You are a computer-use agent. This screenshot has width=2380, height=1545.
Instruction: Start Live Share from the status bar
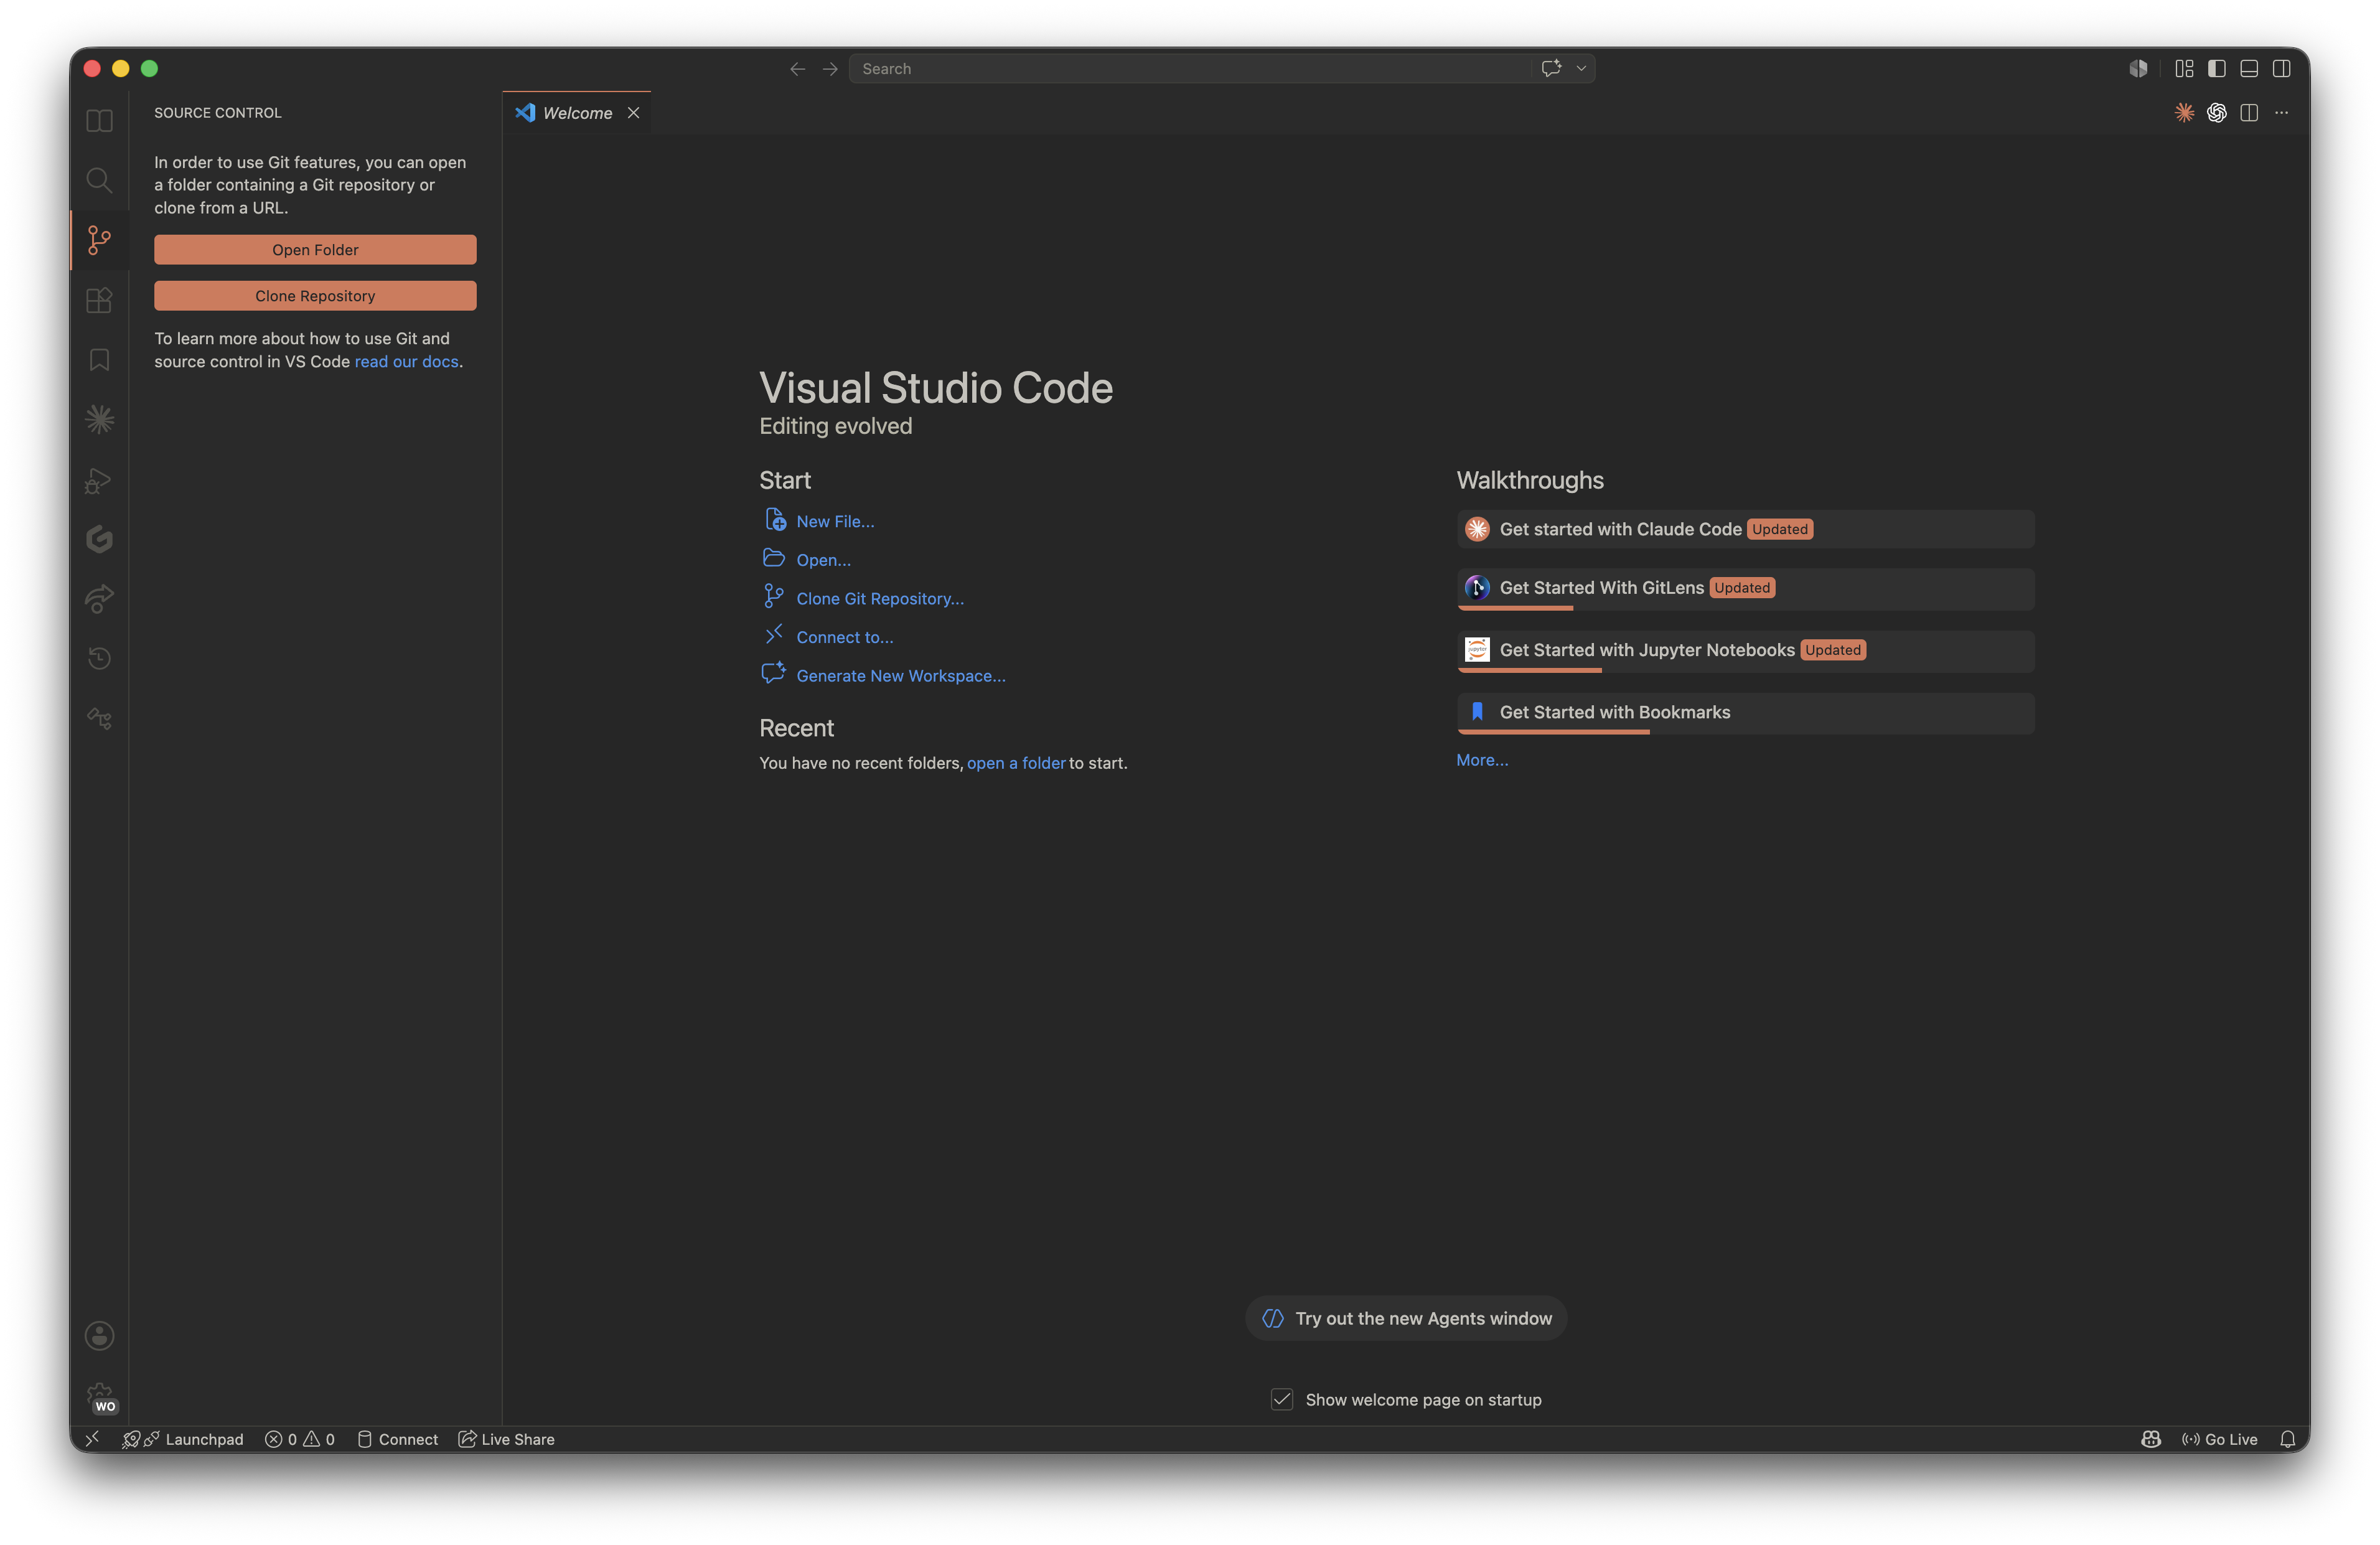[x=507, y=1439]
